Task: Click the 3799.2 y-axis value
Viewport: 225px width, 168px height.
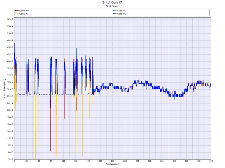Action: [10, 68]
